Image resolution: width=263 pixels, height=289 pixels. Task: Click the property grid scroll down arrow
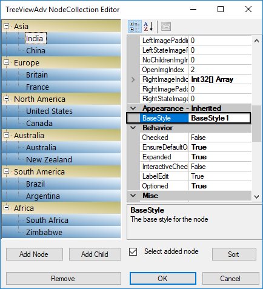[256, 196]
